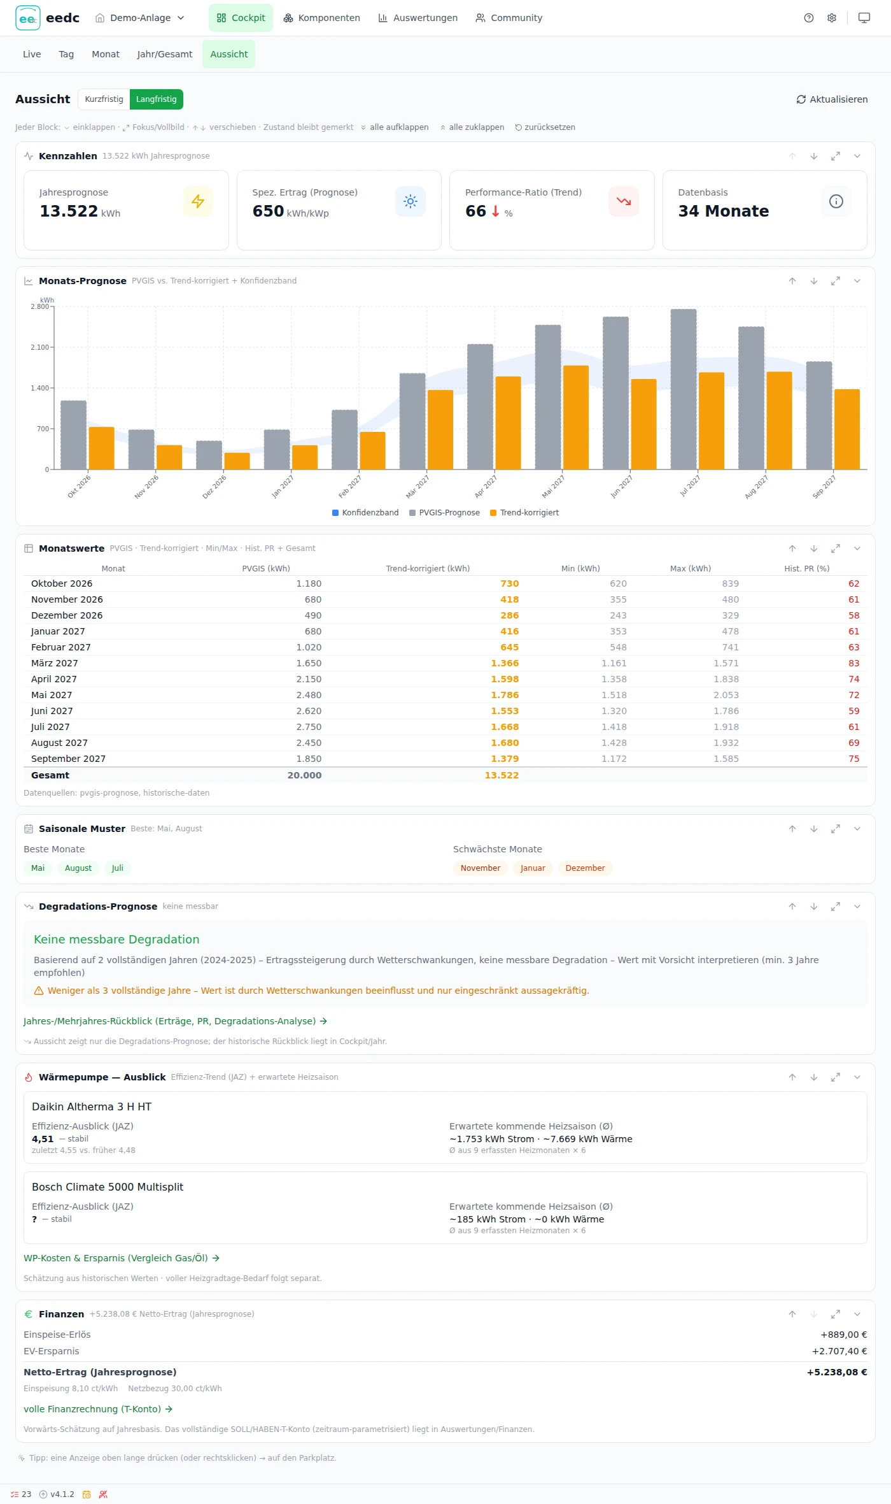Image resolution: width=891 pixels, height=1504 pixels.
Task: Open Kennzahlen block in fullscreen focus
Action: tap(836, 156)
